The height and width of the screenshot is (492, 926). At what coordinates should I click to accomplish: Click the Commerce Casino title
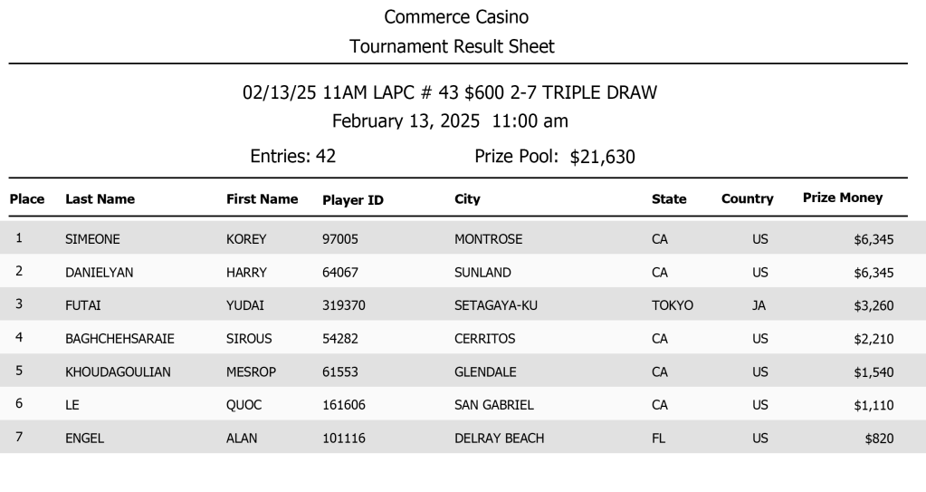point(456,17)
